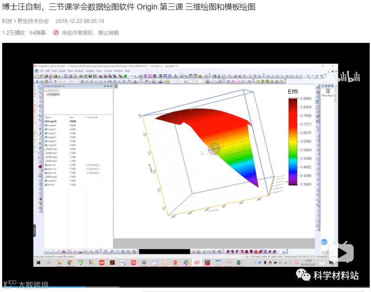Select the Screen Reader crosshair tool
Screen dimensions: 371x292
40,101
